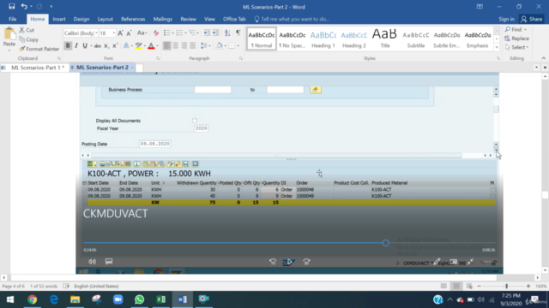Open the font size dropdown
This screenshot has height=308, width=549.
(113, 33)
